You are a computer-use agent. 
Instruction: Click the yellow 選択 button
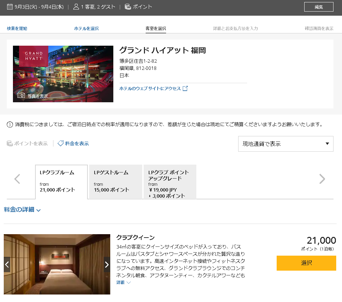point(306,263)
